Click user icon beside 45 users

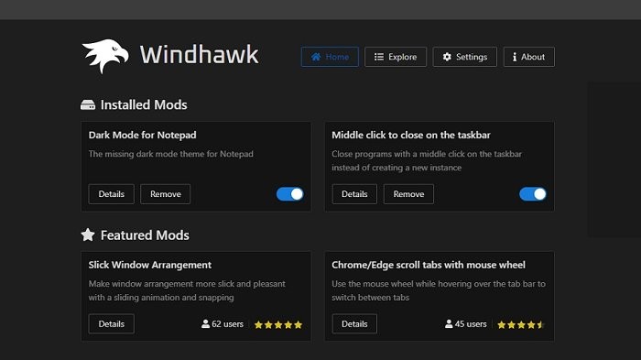tap(449, 324)
